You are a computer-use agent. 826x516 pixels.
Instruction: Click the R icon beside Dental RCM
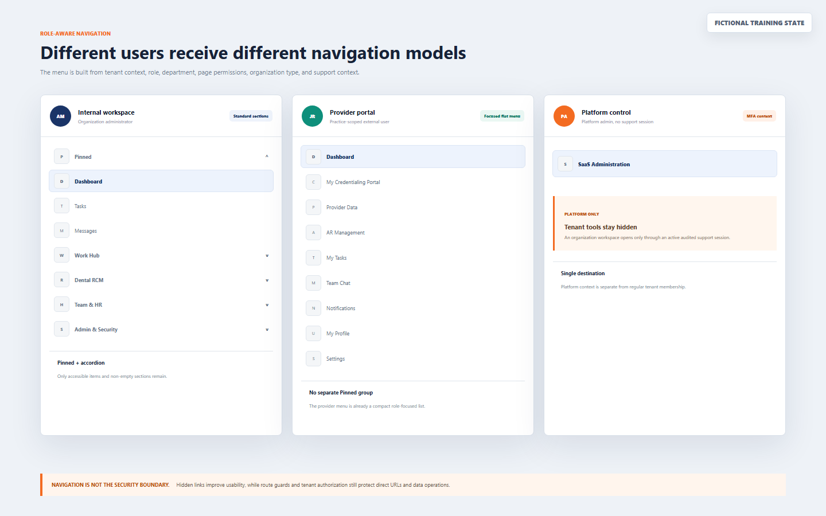61,280
